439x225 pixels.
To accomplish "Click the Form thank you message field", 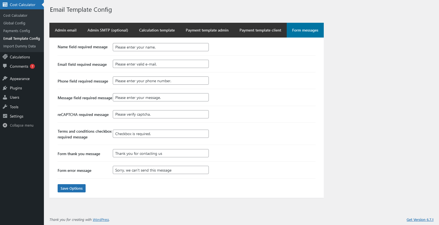I will (161, 153).
